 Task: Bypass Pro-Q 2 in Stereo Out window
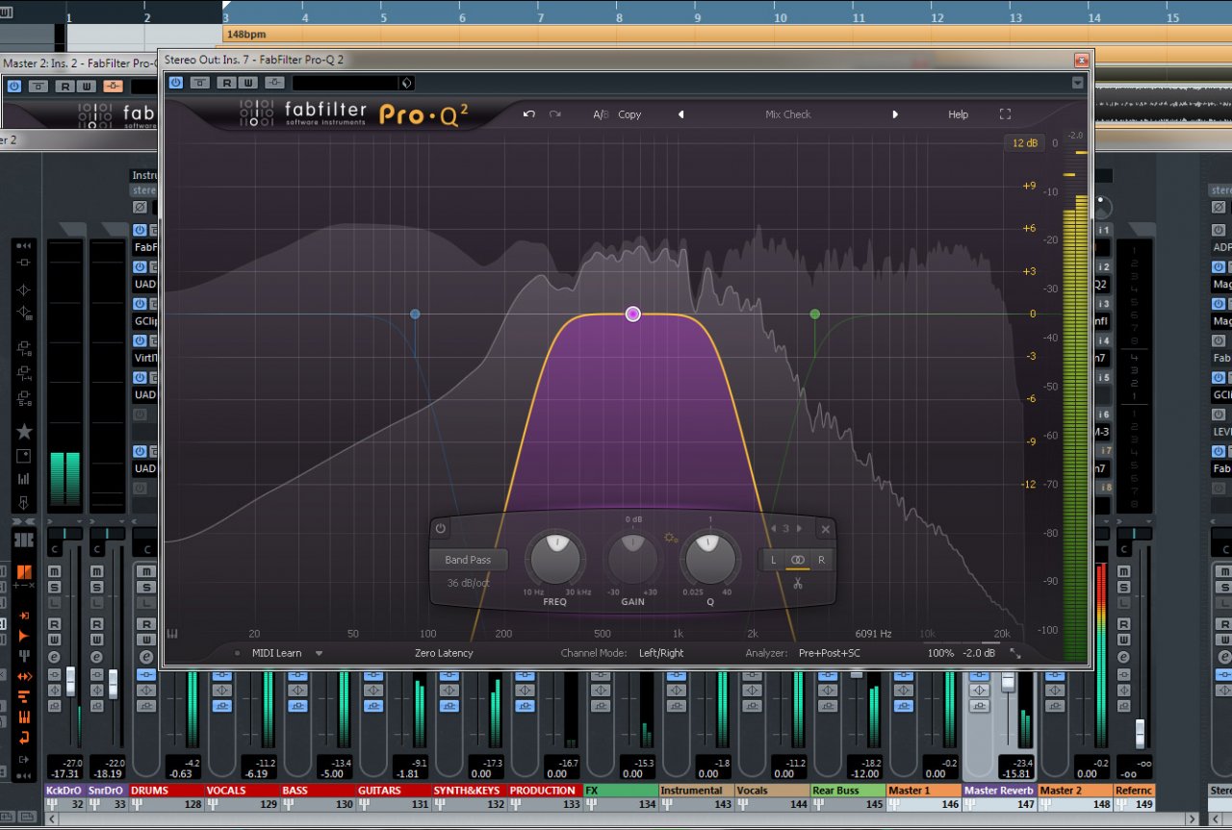(175, 83)
